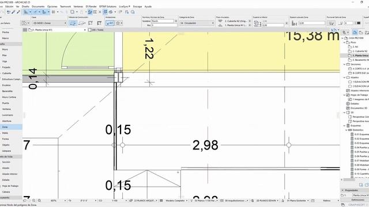Select the Malla tool in the toolbox

click(5, 133)
